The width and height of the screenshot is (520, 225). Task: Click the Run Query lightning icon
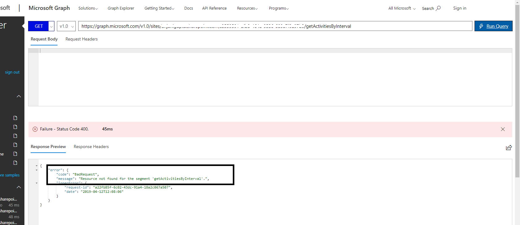point(481,26)
